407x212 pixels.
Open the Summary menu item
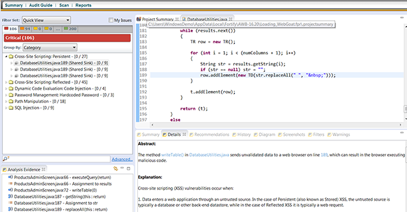pos(13,5)
